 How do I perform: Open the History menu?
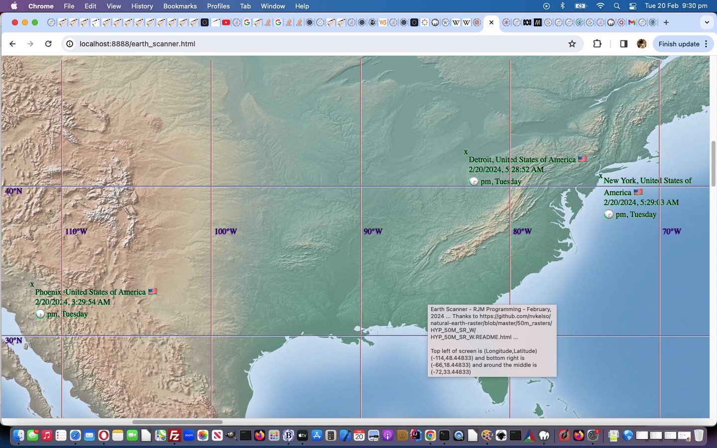click(142, 6)
